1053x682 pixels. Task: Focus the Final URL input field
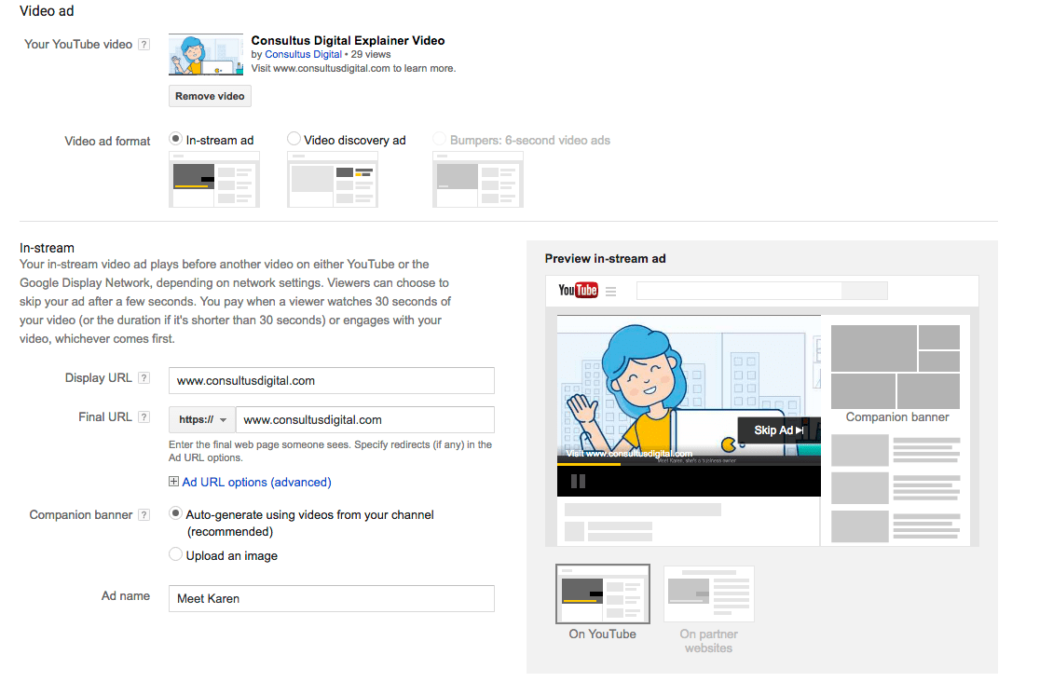(x=364, y=419)
